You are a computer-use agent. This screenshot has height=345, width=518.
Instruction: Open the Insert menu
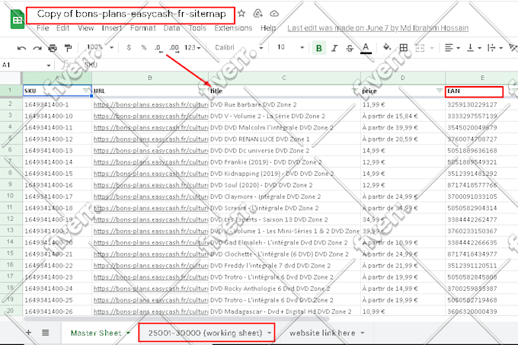[112, 28]
